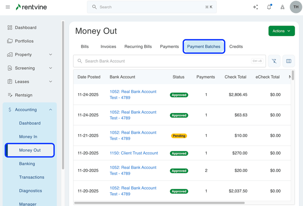Screen dimensions: 303x206
Task: Switch to the Credits tab
Action: [236, 46]
